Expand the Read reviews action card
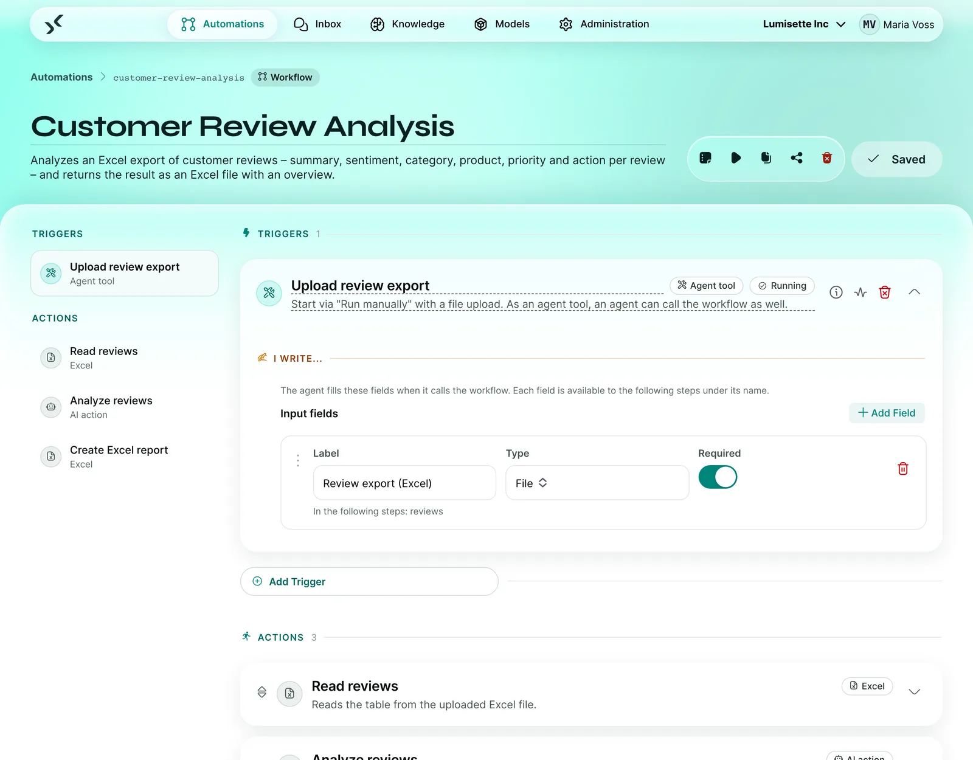 point(914,692)
